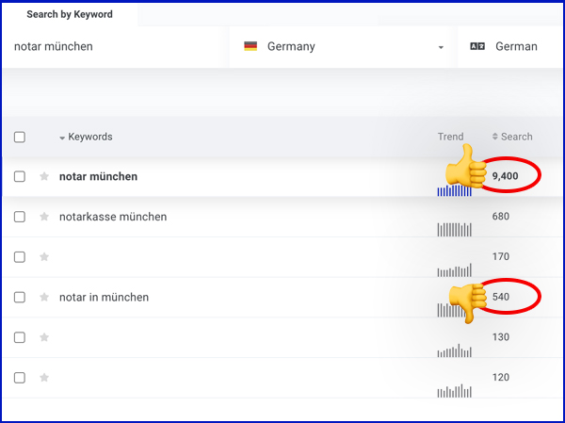The width and height of the screenshot is (565, 423).
Task: Star the keyword in the 130 row
Action: pyautogui.click(x=44, y=337)
